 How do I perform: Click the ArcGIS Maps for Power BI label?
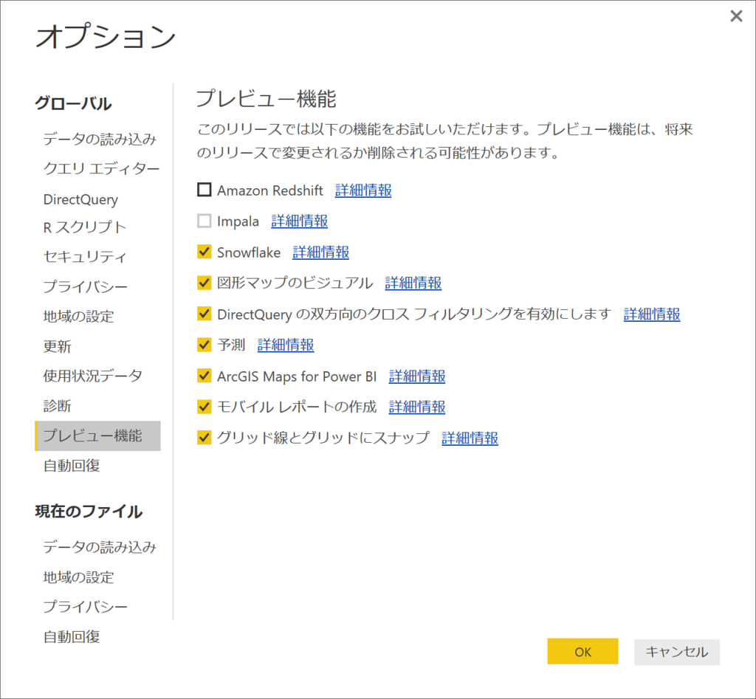(297, 376)
